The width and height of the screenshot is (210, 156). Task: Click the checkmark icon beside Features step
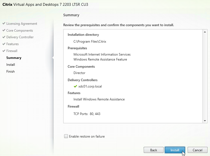[x=4, y=44]
